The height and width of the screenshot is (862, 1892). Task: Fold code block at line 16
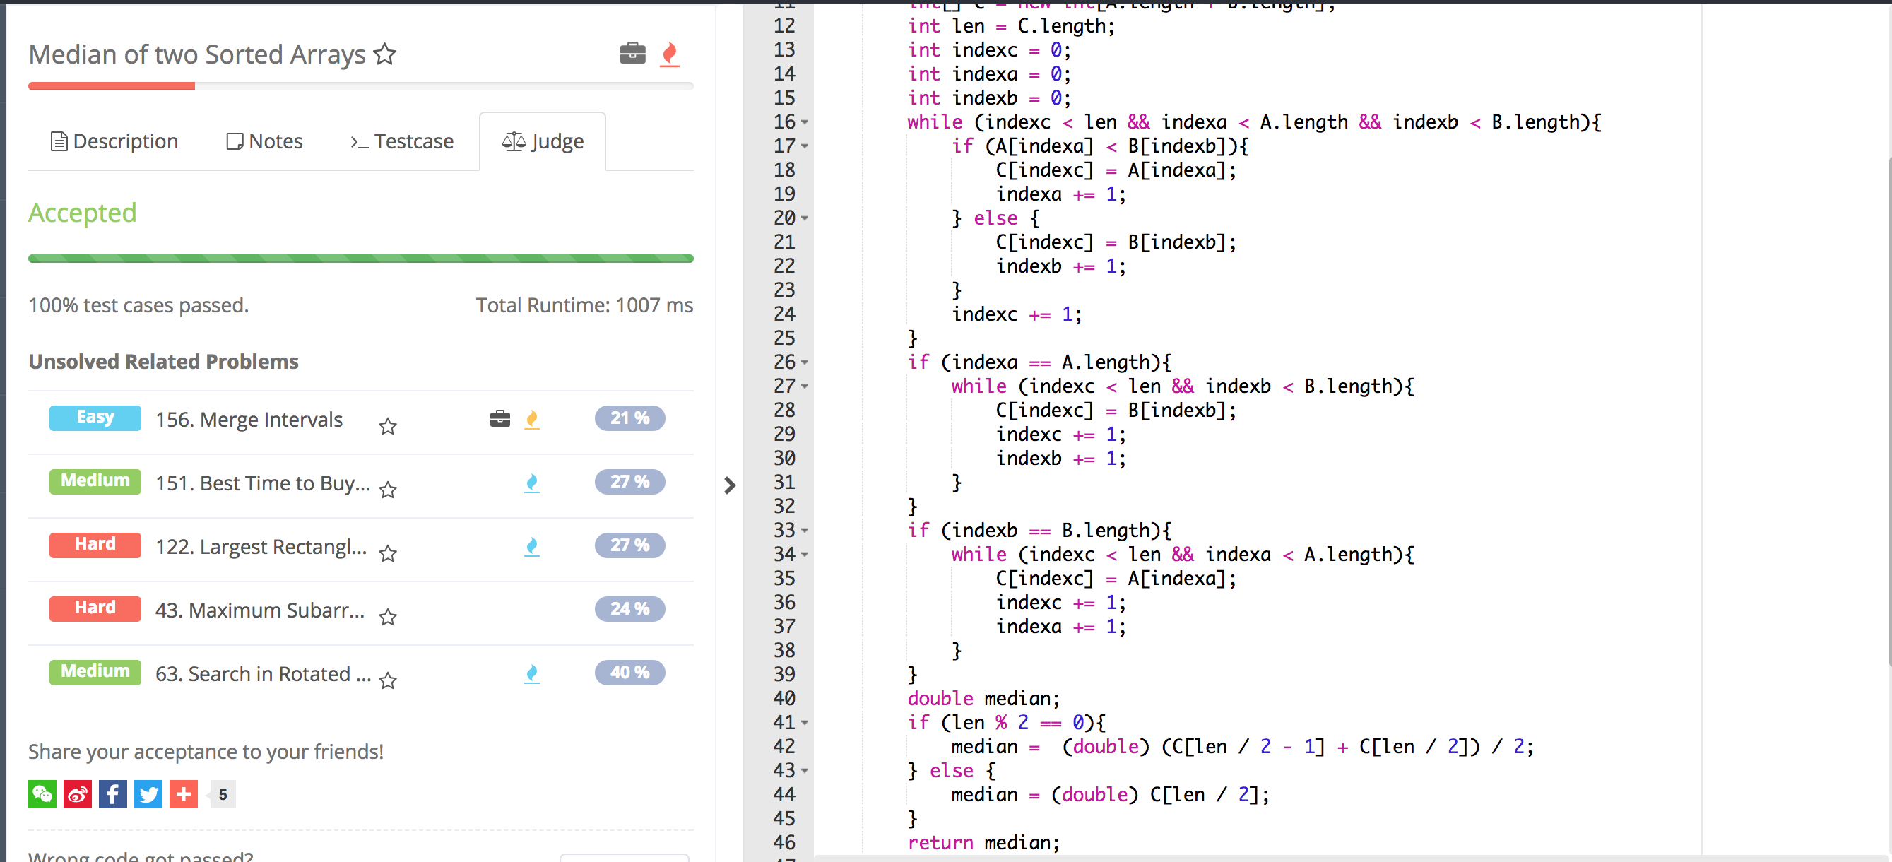pos(805,123)
